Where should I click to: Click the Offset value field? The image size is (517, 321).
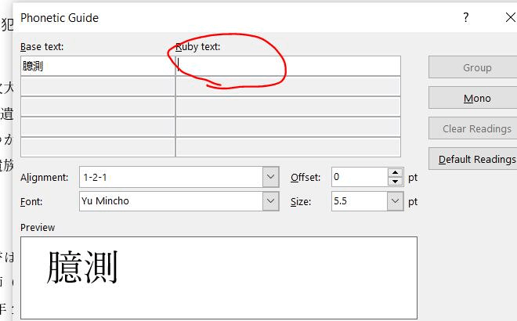[360, 177]
